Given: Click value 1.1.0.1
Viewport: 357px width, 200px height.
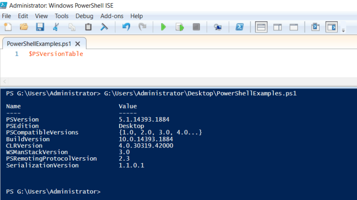Looking at the screenshot, I should click(x=131, y=165).
